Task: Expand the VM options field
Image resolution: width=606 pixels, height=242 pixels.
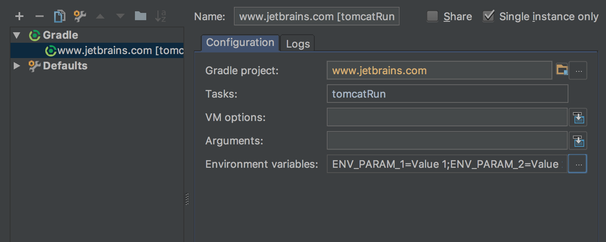Action: click(x=578, y=117)
